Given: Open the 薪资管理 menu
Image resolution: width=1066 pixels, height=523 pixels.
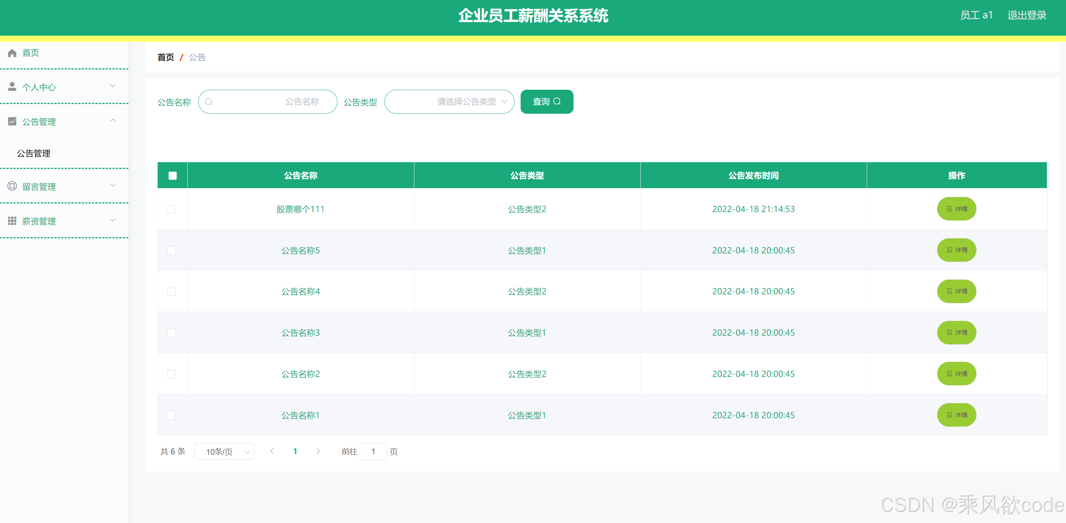Looking at the screenshot, I should pyautogui.click(x=39, y=222).
